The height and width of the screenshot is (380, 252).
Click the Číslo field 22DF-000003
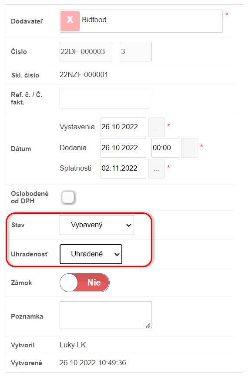[86, 51]
